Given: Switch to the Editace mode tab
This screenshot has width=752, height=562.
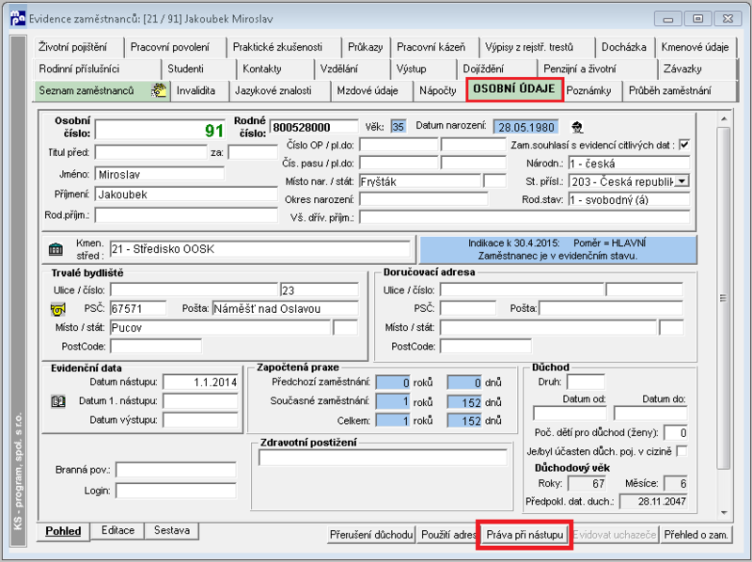Looking at the screenshot, I should pyautogui.click(x=118, y=530).
